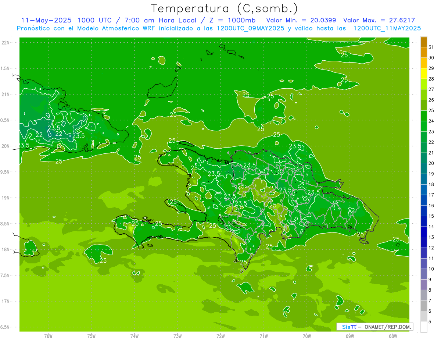Image resolution: width=441 pixels, height=341 pixels.
Task: Click the "69W" longitude axis label
Action: tap(350, 336)
